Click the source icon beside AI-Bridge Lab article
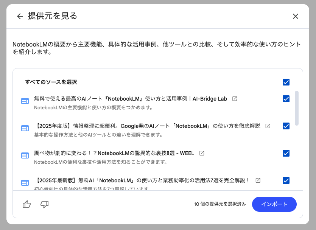 click(25, 101)
